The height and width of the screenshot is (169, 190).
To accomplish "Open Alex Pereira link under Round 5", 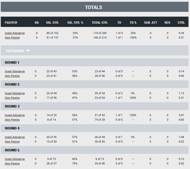I will (12, 163).
